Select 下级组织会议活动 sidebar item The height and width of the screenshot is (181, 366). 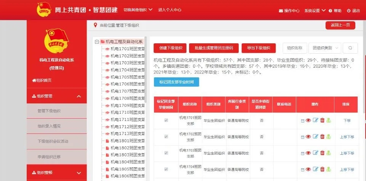click(x=53, y=141)
